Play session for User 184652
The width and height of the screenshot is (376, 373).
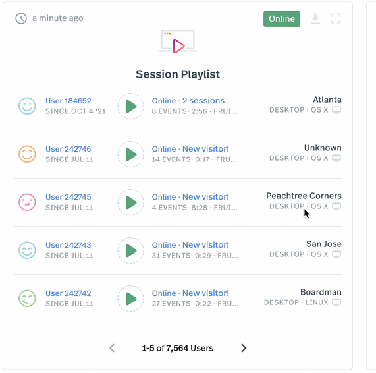[x=130, y=106]
